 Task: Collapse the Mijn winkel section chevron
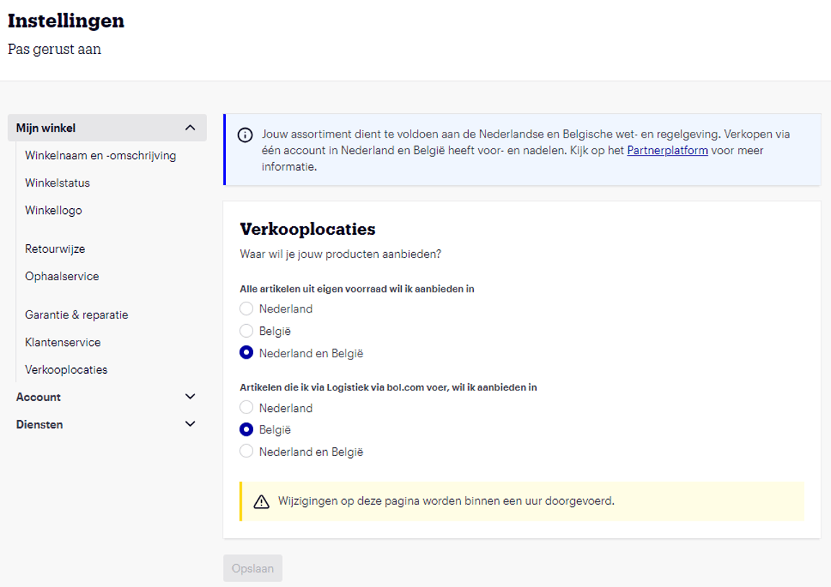pyautogui.click(x=190, y=127)
